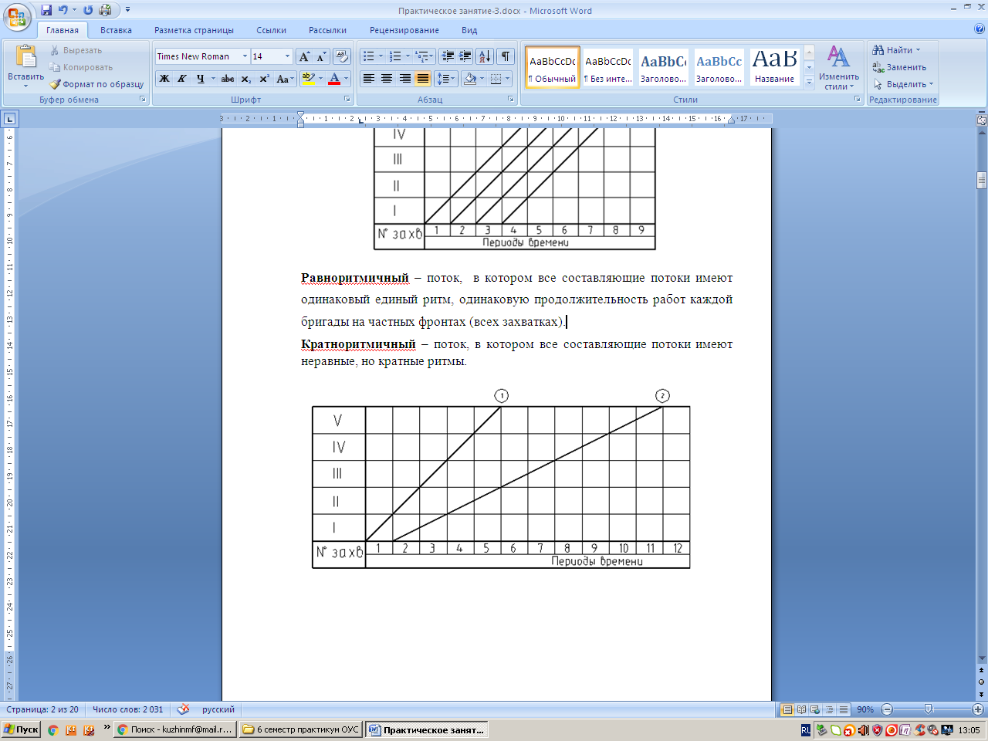
Task: Click status bar language русский
Action: (218, 709)
